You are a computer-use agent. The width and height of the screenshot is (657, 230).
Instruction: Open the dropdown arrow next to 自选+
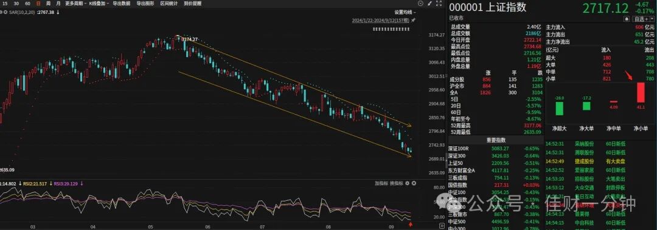coord(652,19)
